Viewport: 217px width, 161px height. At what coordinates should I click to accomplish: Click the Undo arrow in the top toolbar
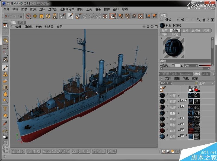click(7, 16)
